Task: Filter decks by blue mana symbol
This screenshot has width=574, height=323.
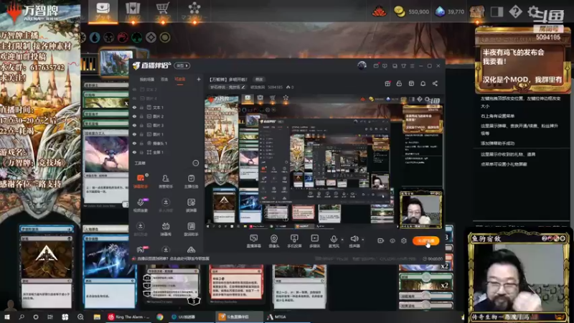Action: [95, 37]
